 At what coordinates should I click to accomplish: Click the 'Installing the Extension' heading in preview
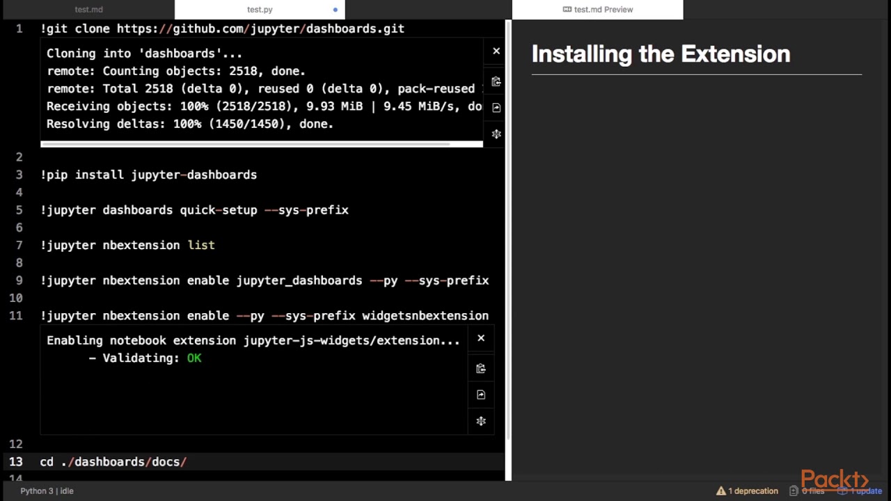[x=661, y=54]
